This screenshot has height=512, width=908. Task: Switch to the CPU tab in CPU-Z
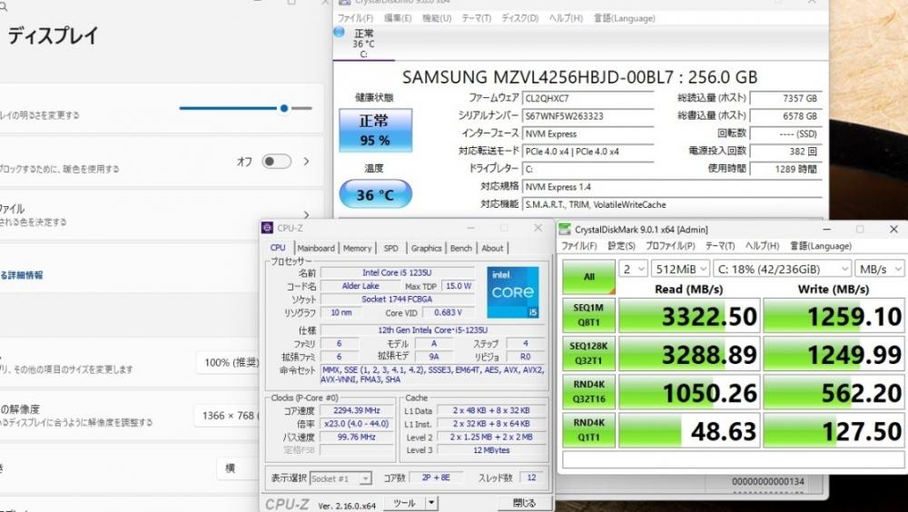pyautogui.click(x=278, y=247)
